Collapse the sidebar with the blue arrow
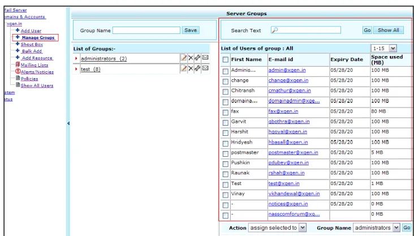 (68, 123)
